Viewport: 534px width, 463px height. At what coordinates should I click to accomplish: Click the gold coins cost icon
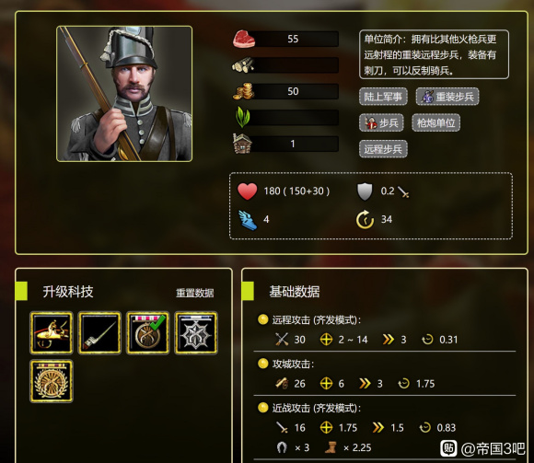pyautogui.click(x=243, y=91)
